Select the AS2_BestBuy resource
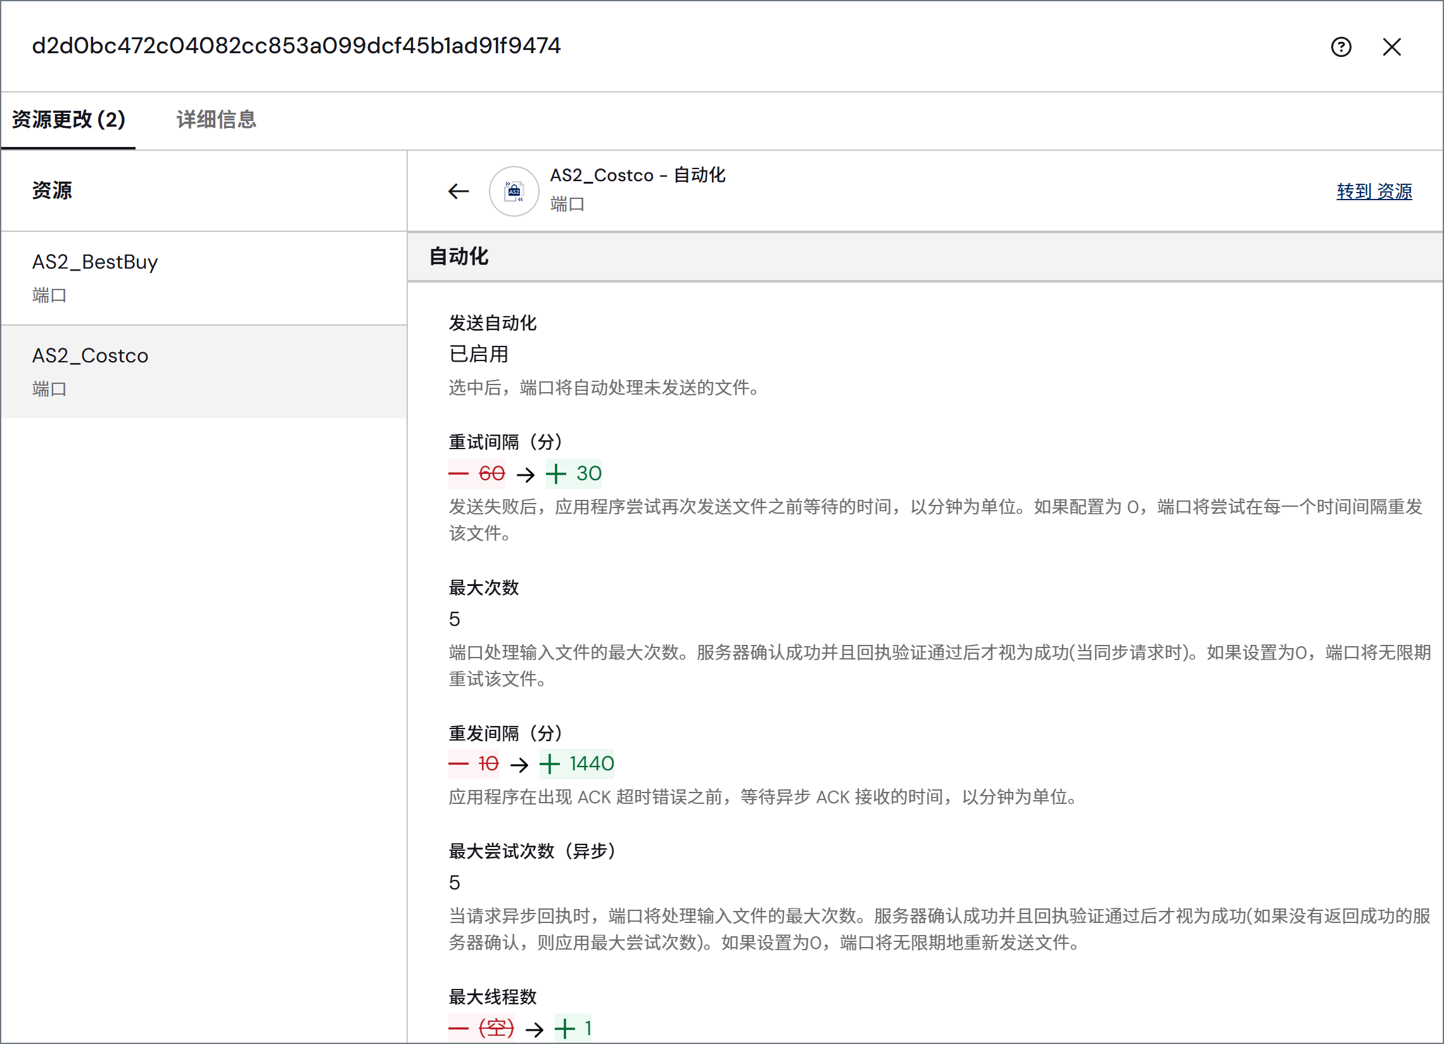The height and width of the screenshot is (1044, 1444). tap(204, 278)
